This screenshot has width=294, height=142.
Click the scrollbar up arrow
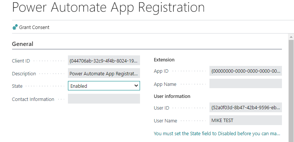tap(291, 37)
